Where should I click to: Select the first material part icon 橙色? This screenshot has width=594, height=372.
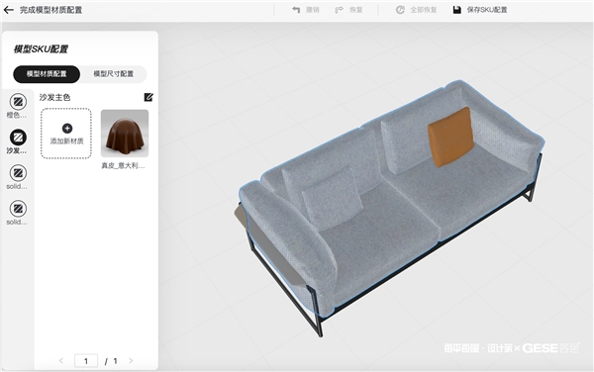18,102
